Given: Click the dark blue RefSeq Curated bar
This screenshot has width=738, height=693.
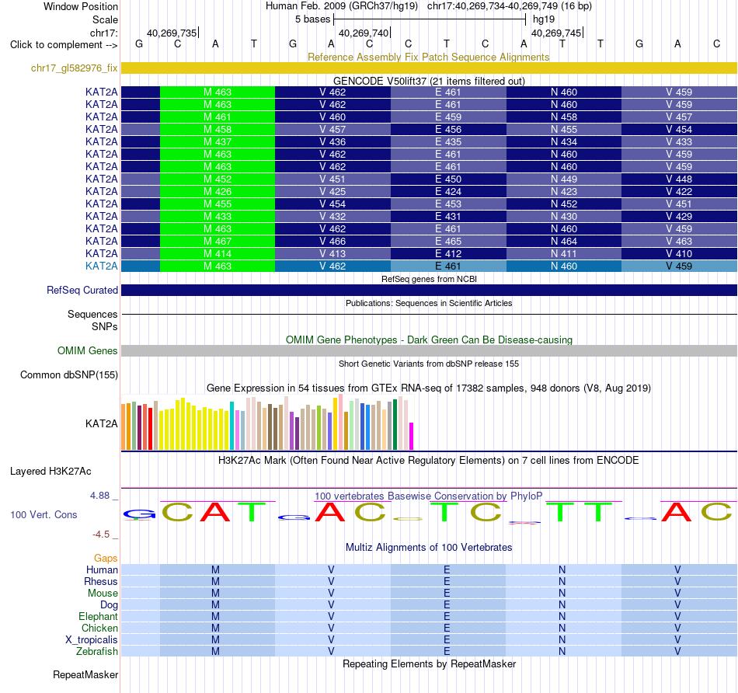Looking at the screenshot, I should click(429, 290).
